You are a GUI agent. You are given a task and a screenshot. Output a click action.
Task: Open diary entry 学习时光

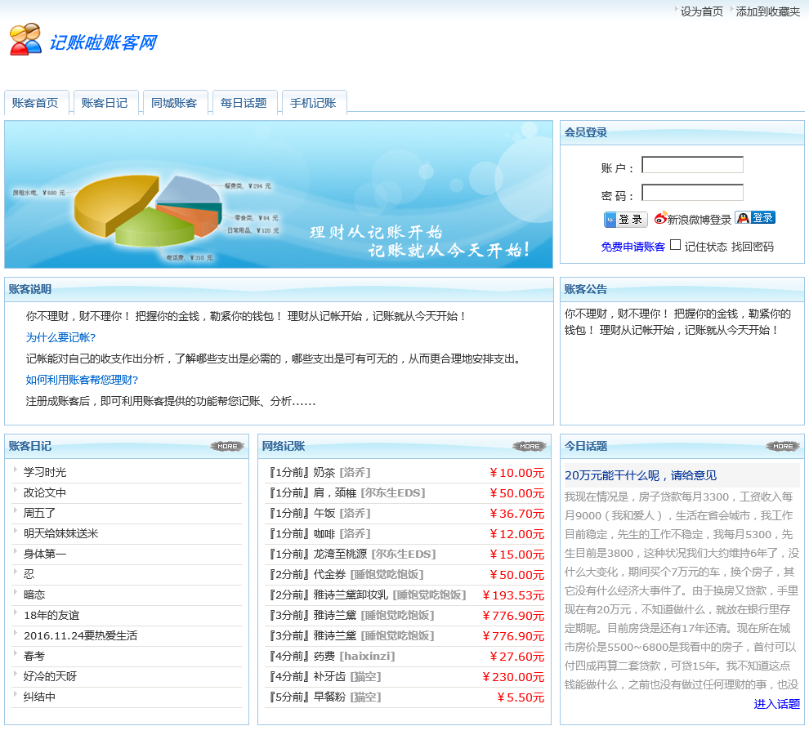[45, 472]
